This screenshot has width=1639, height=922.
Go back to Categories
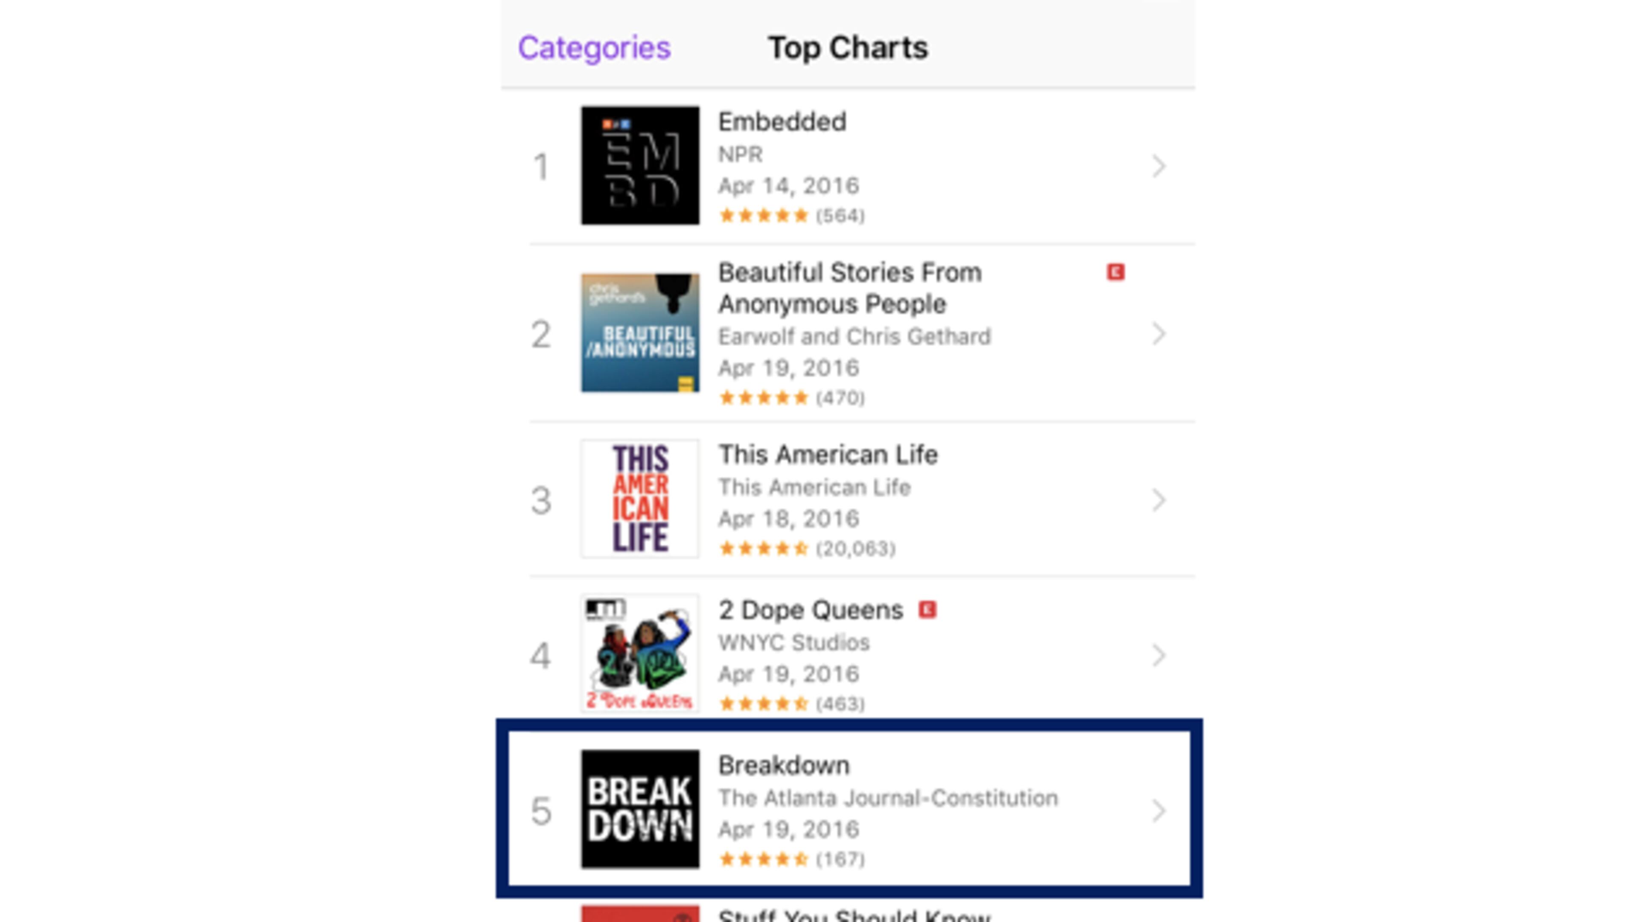point(594,48)
